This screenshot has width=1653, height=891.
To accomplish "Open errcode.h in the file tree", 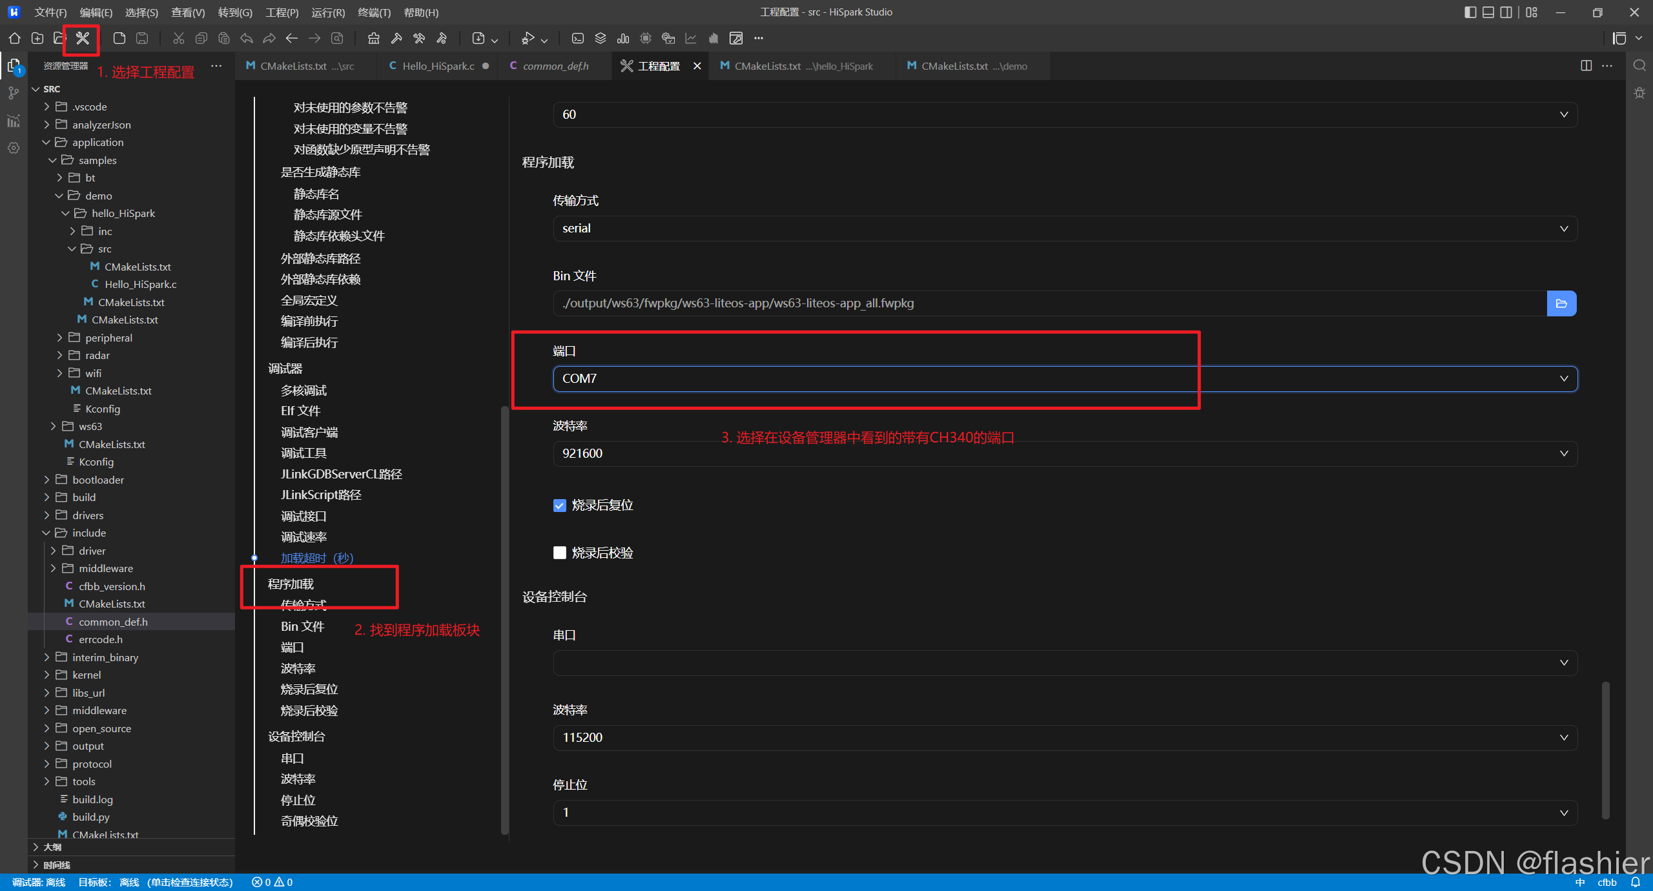I will point(101,639).
